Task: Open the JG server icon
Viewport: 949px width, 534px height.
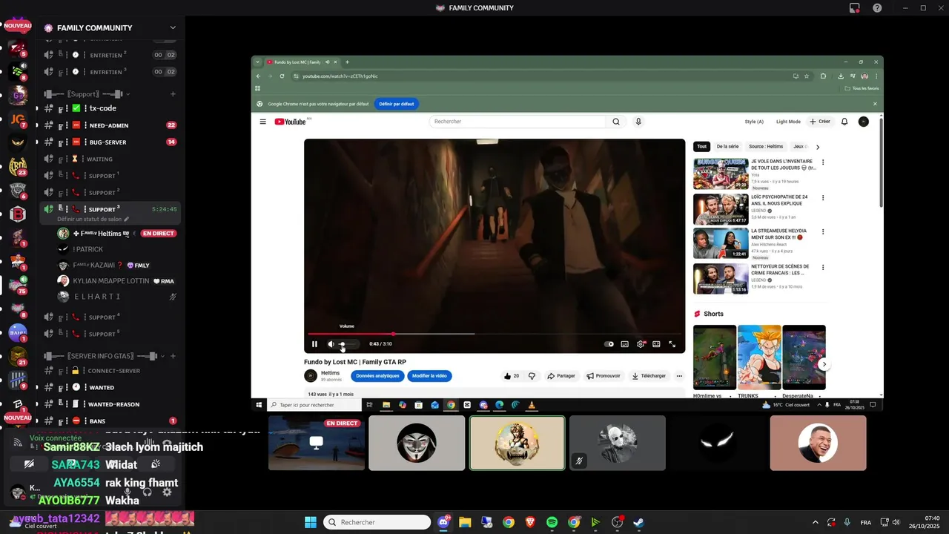Action: click(x=18, y=119)
